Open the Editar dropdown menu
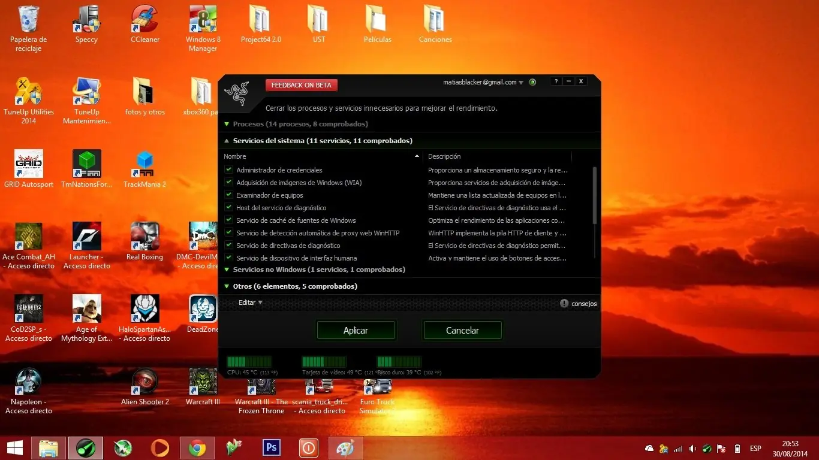The width and height of the screenshot is (819, 460). (x=251, y=302)
